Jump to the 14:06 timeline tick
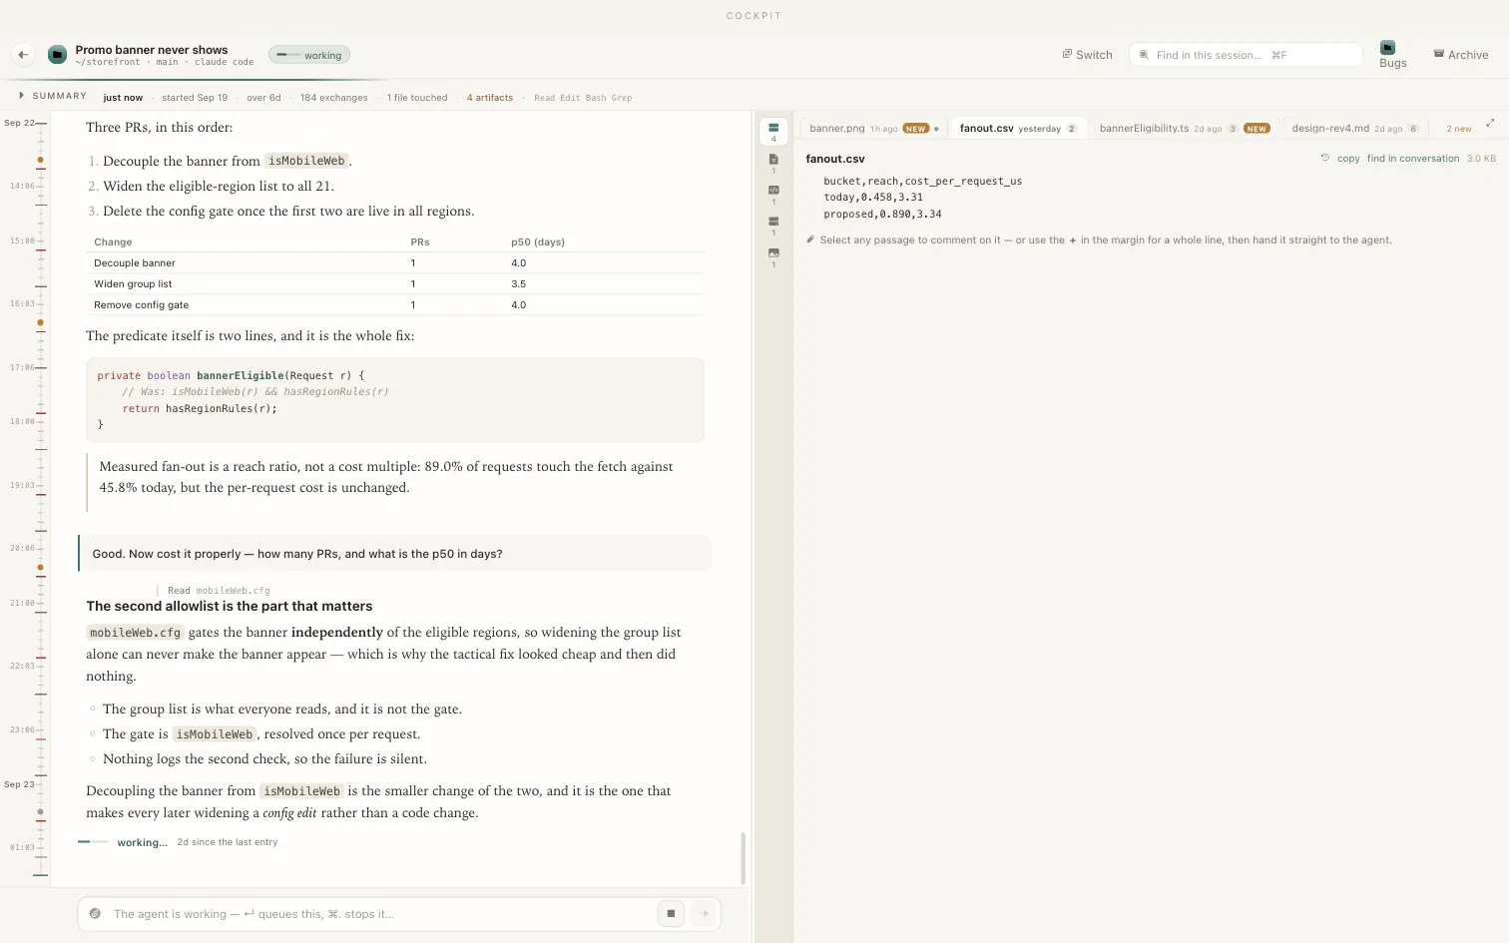 coord(22,186)
